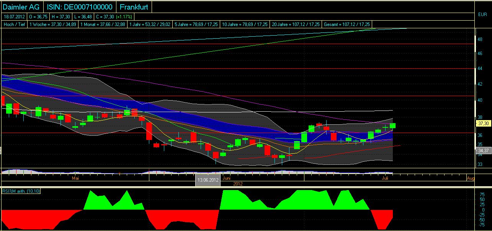Click the 46 price axis label

point(479,54)
